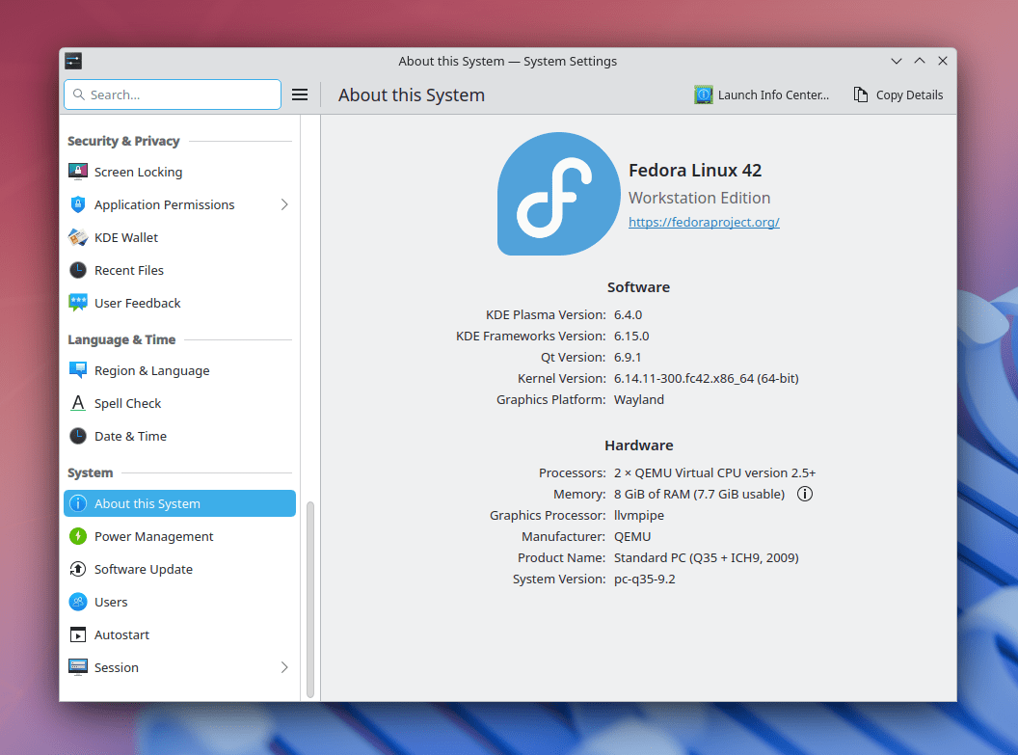Click the Screen Locking icon in sidebar
Screen dimensions: 1018x755
pyautogui.click(x=78, y=172)
